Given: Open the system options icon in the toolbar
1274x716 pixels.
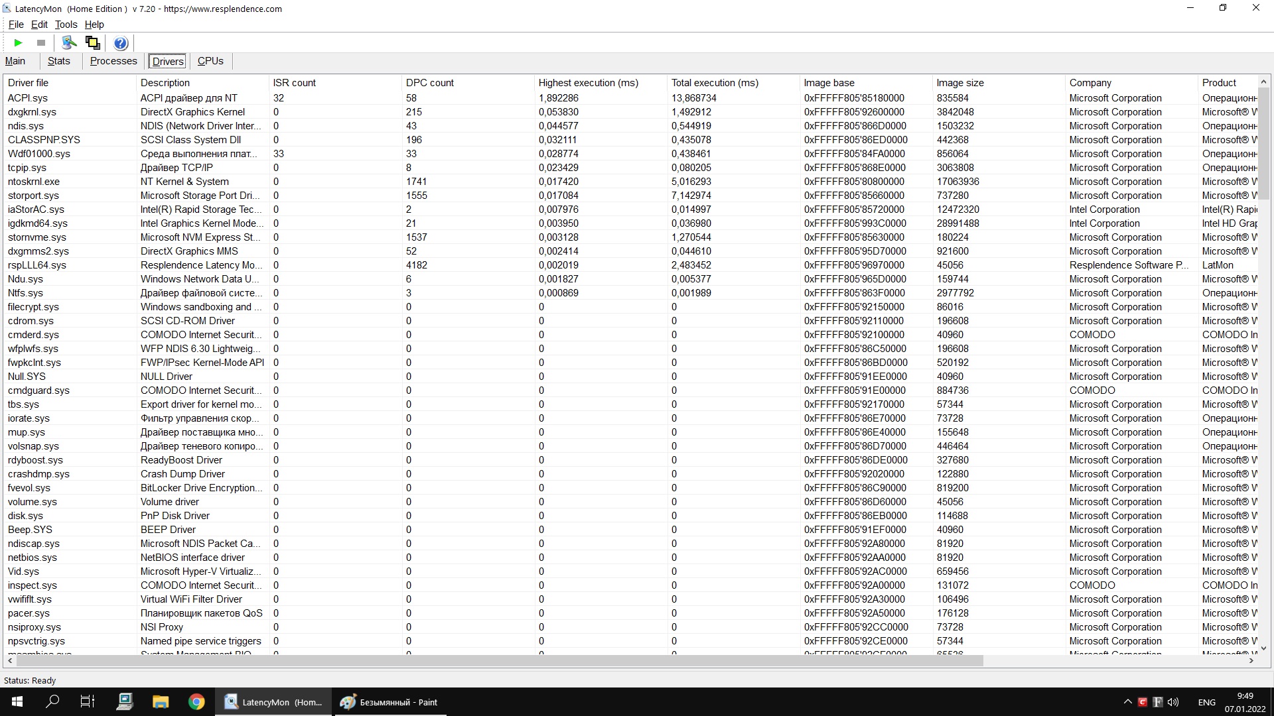Looking at the screenshot, I should (x=69, y=43).
